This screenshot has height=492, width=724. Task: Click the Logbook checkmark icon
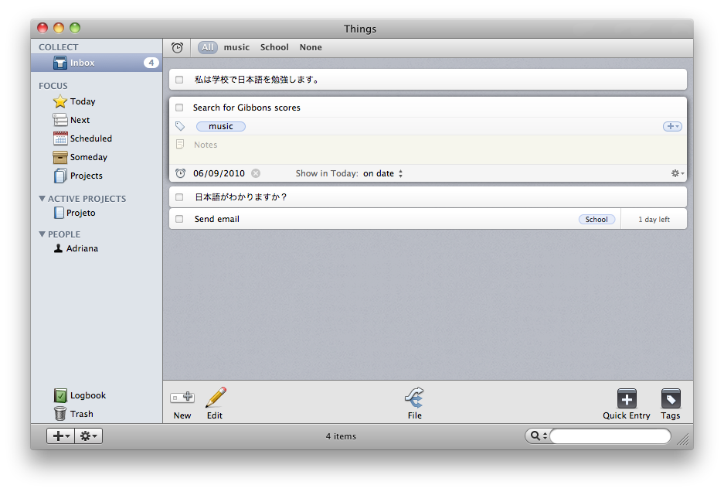(60, 395)
